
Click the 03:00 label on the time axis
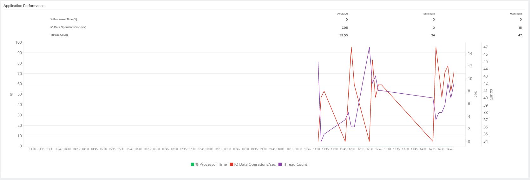click(x=32, y=149)
